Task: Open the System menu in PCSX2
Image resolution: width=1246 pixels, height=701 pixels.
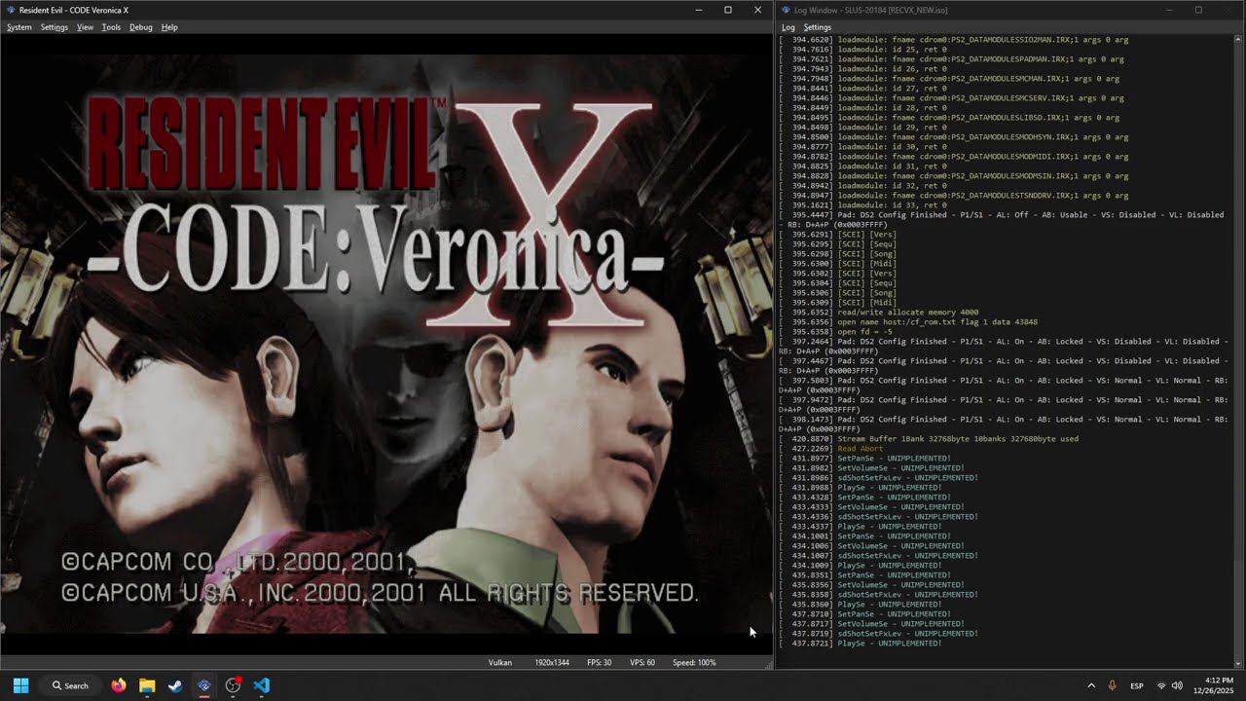Action: 19,27
